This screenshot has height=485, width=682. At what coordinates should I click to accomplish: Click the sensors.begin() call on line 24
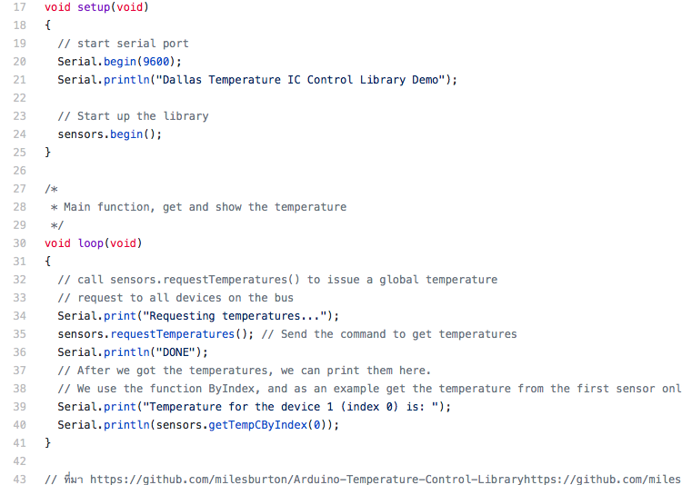pos(110,134)
